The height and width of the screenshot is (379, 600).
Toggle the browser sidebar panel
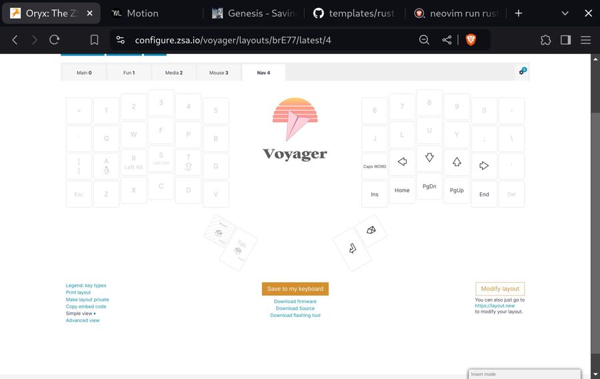click(x=565, y=40)
